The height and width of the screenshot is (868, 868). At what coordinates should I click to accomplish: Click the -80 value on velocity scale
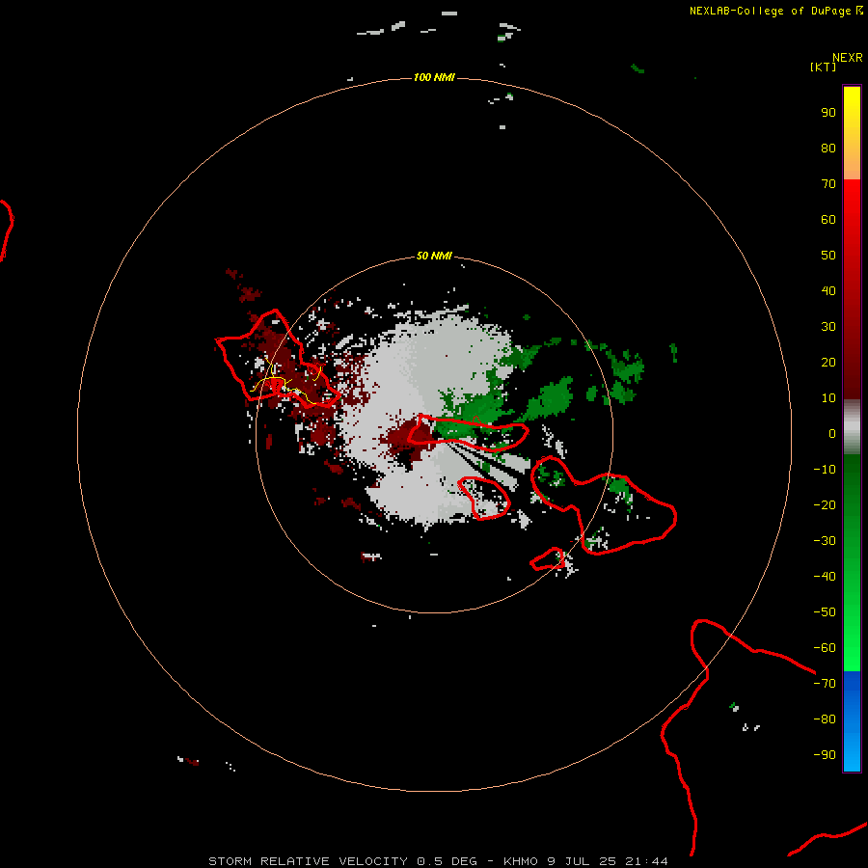(825, 719)
